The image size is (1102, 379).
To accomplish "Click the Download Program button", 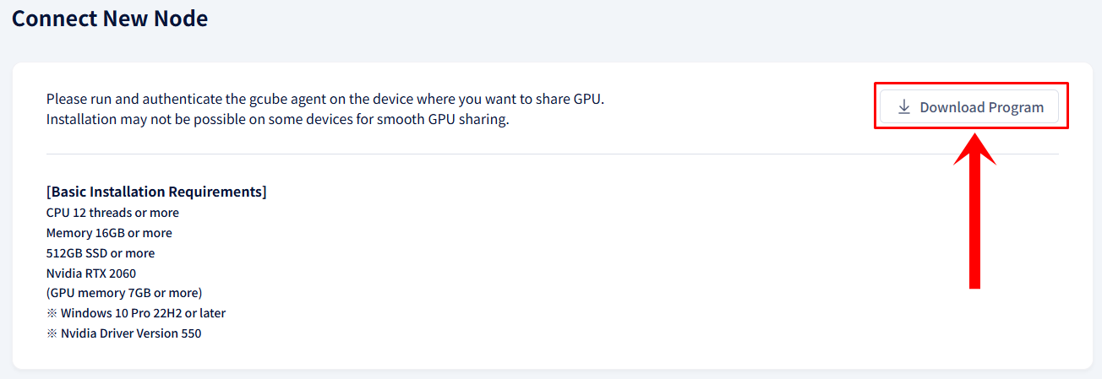I will (969, 107).
